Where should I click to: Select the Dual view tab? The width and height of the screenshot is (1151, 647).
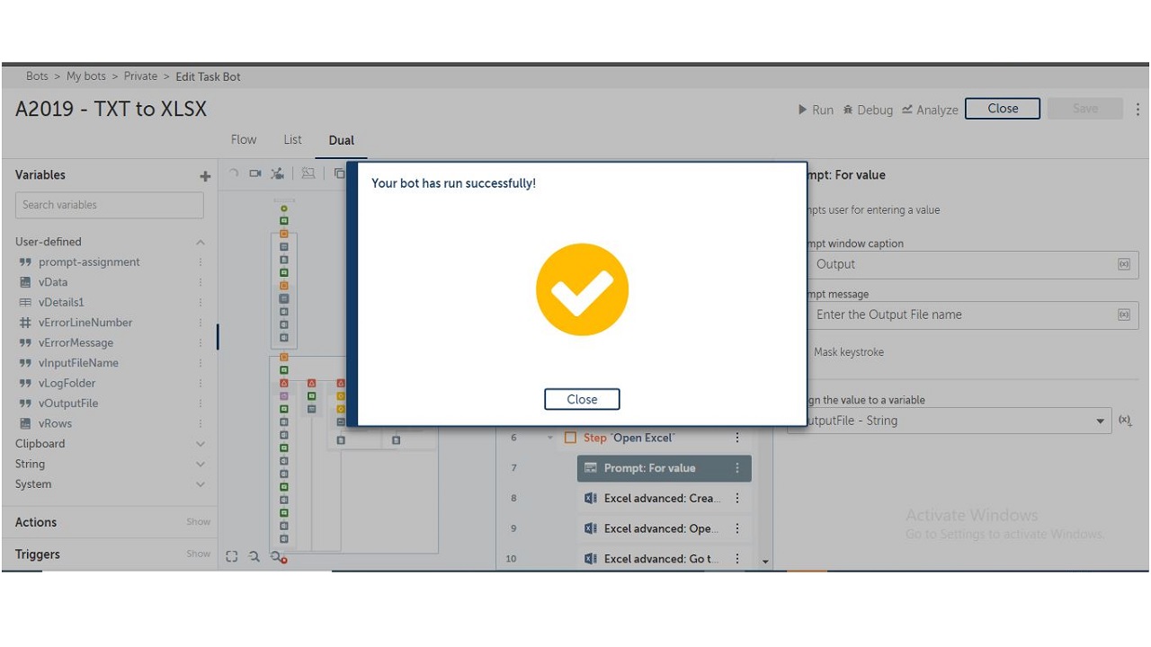click(x=341, y=140)
